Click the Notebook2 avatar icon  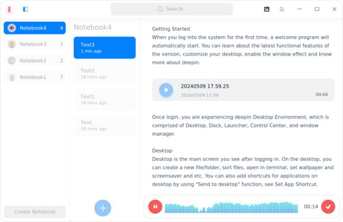[12, 61]
